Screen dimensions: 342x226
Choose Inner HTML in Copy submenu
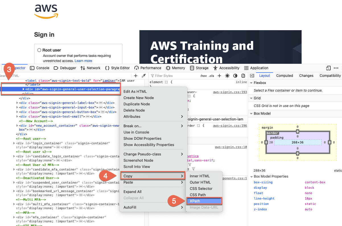(x=204, y=176)
